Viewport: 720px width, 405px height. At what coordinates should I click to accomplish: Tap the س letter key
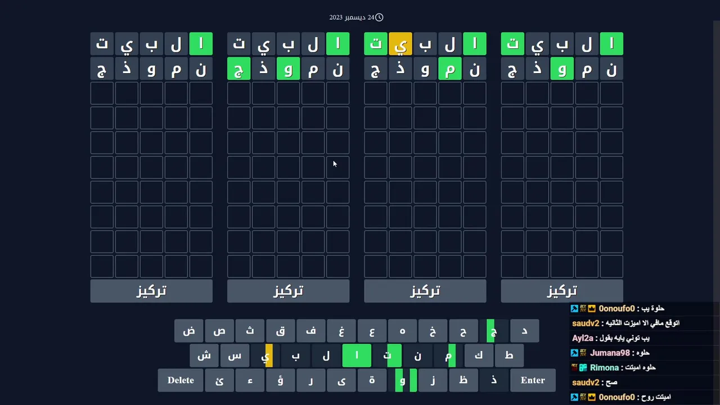pyautogui.click(x=235, y=355)
